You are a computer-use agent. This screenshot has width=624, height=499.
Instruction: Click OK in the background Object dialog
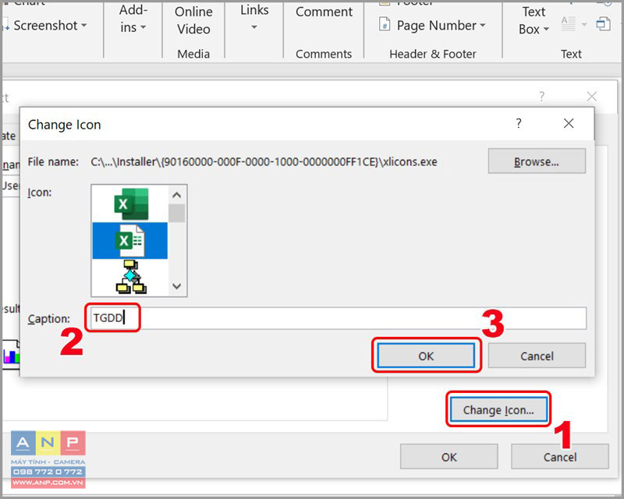449,457
